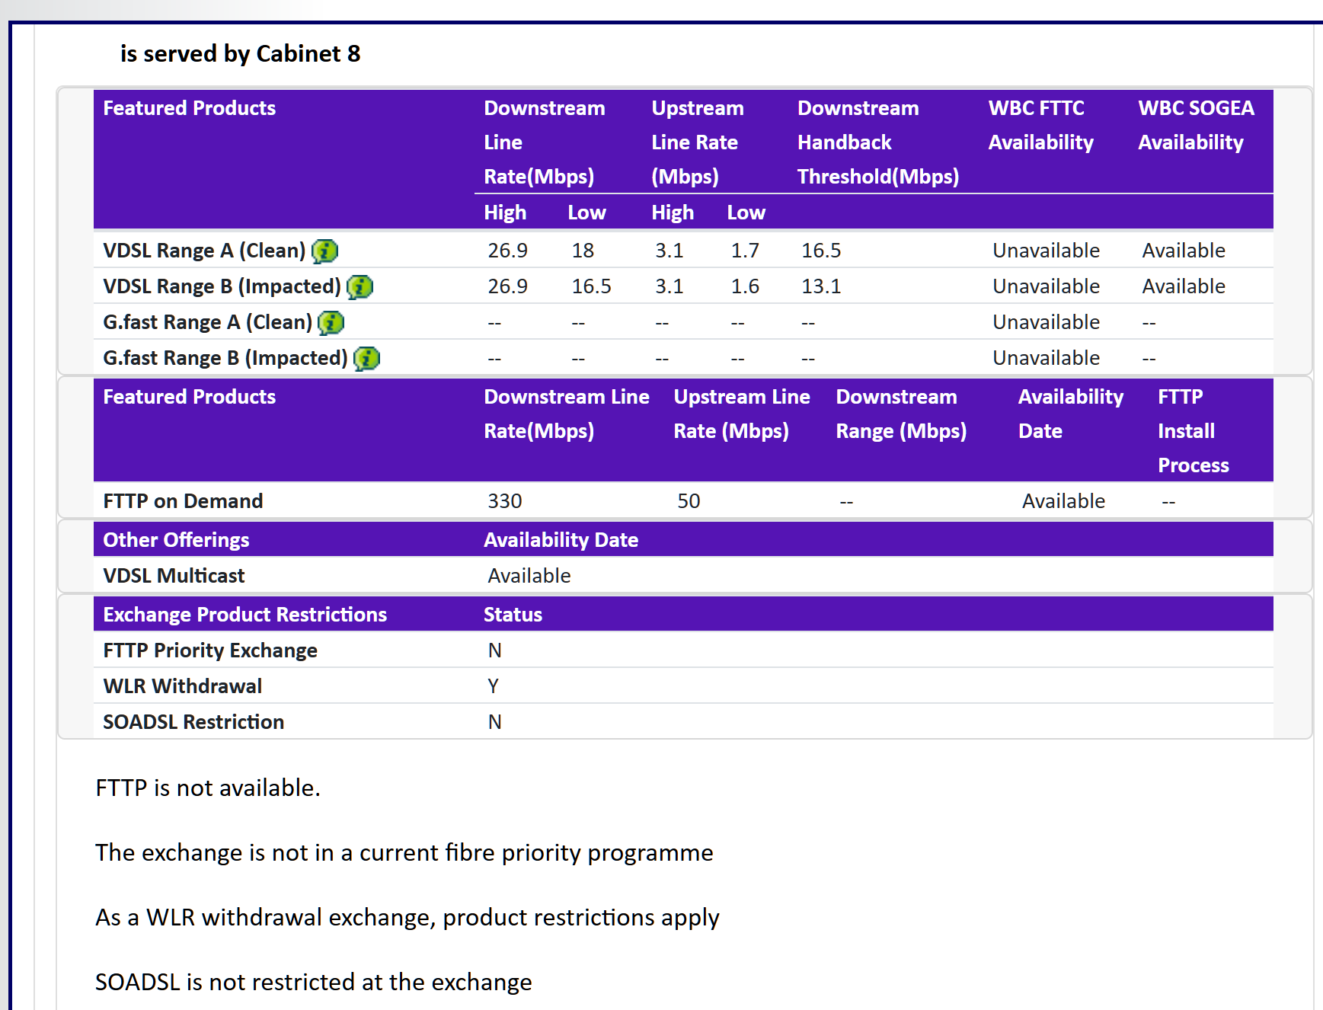Click info icon beside VDSL Range A (Clean)
This screenshot has height=1010, width=1323.
click(324, 251)
